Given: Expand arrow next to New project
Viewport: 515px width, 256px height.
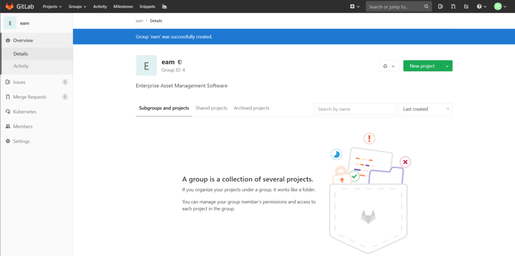Looking at the screenshot, I should point(447,66).
